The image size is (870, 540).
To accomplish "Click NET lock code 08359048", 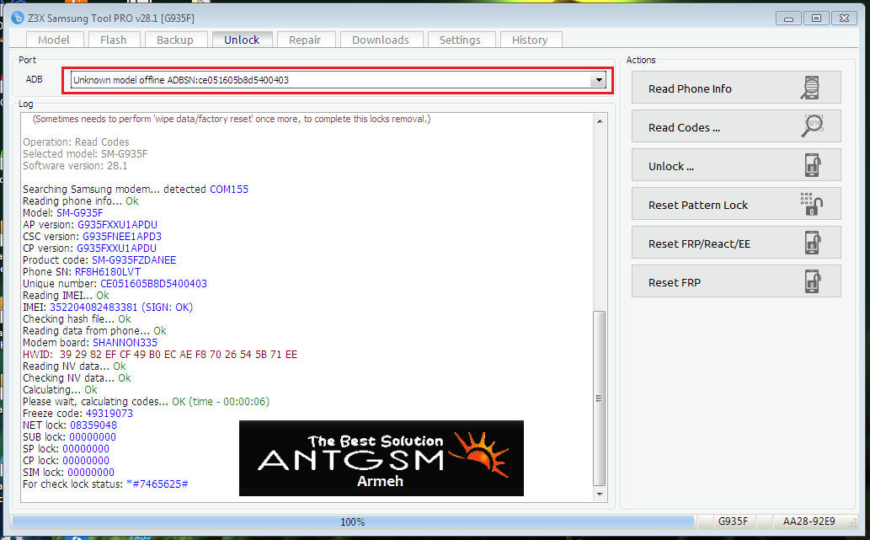I will (93, 425).
